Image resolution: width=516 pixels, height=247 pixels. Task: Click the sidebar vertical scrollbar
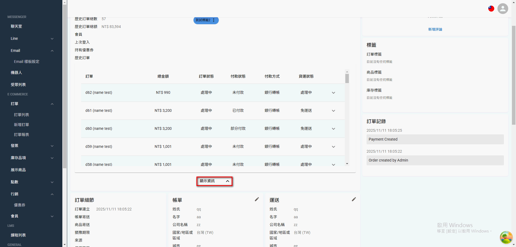(x=64, y=86)
